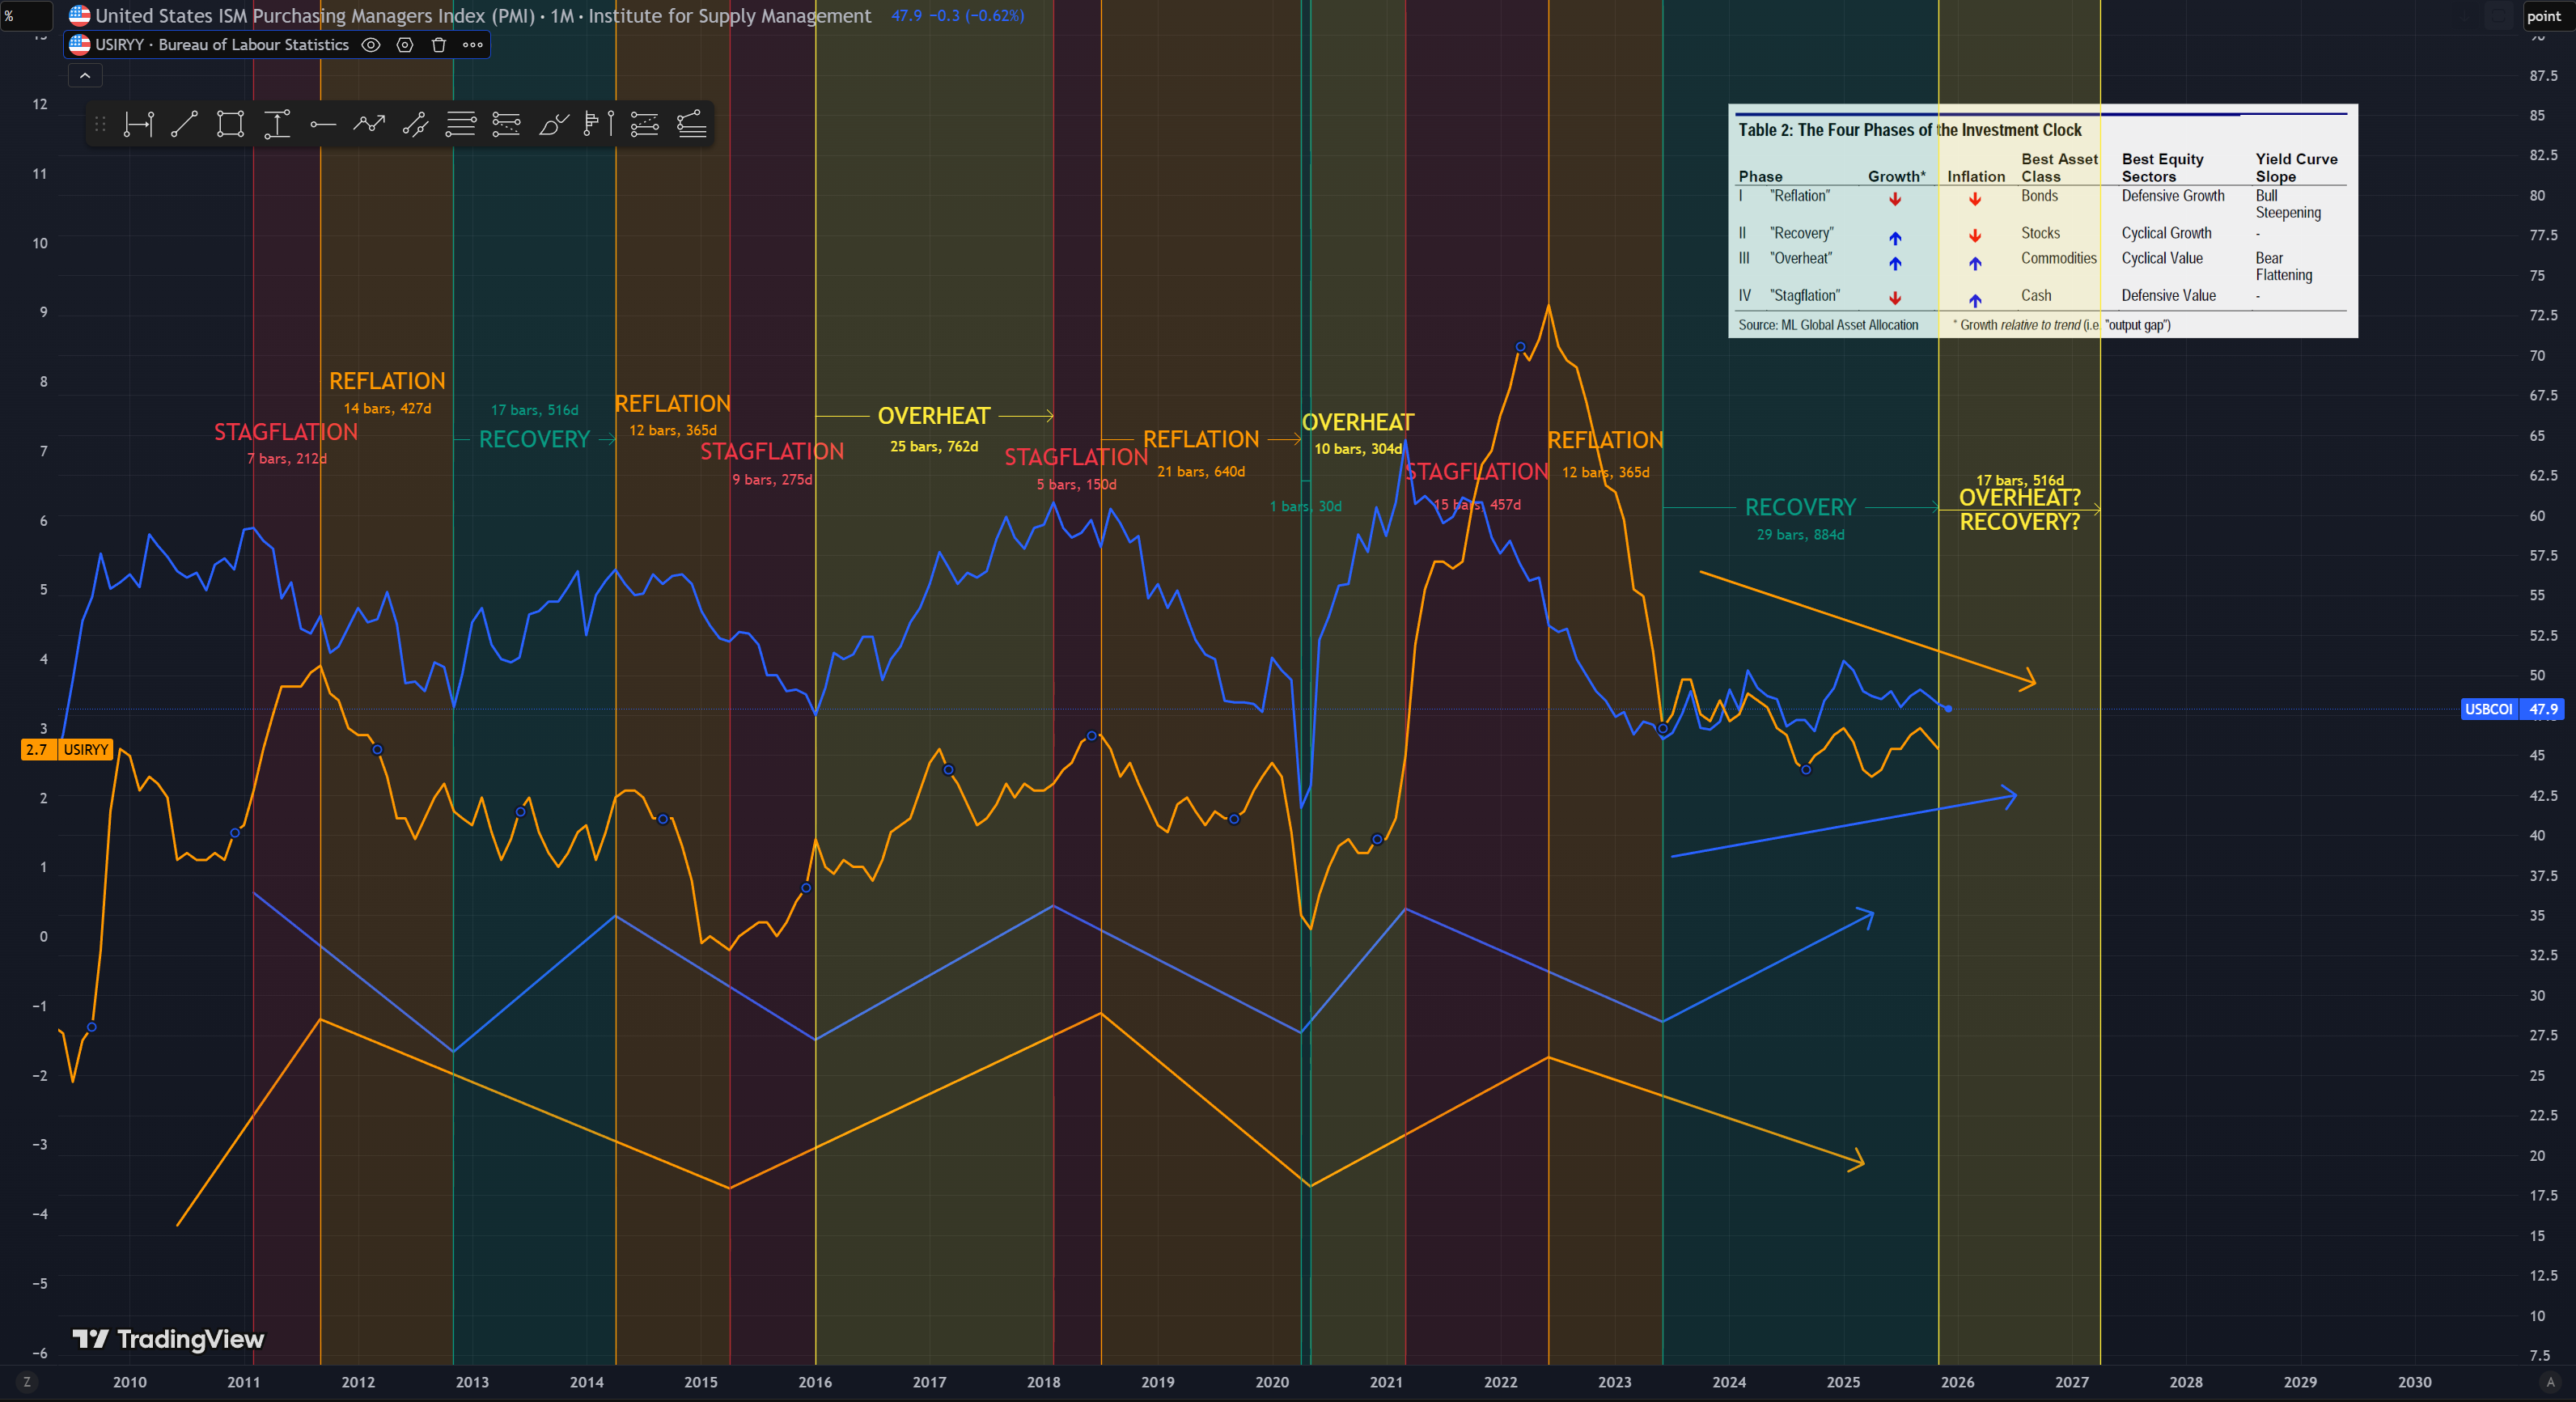
Task: Select the parallel channel tool
Action: (x=415, y=124)
